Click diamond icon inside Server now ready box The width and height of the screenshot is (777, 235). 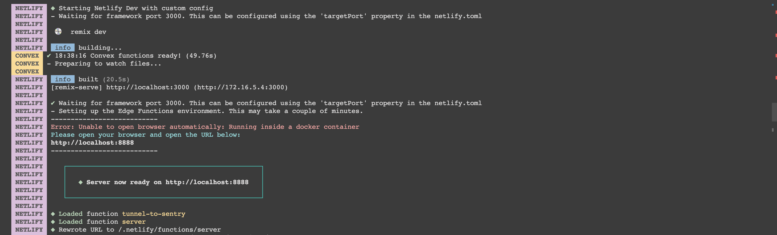81,182
